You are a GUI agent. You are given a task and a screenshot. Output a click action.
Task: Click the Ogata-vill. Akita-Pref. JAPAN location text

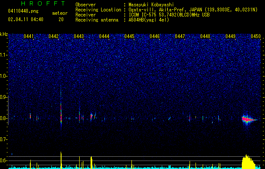pos(165,10)
